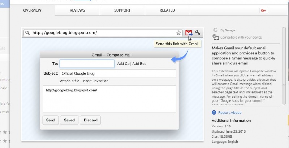Click the extension screenshot preview image

(x=112, y=84)
